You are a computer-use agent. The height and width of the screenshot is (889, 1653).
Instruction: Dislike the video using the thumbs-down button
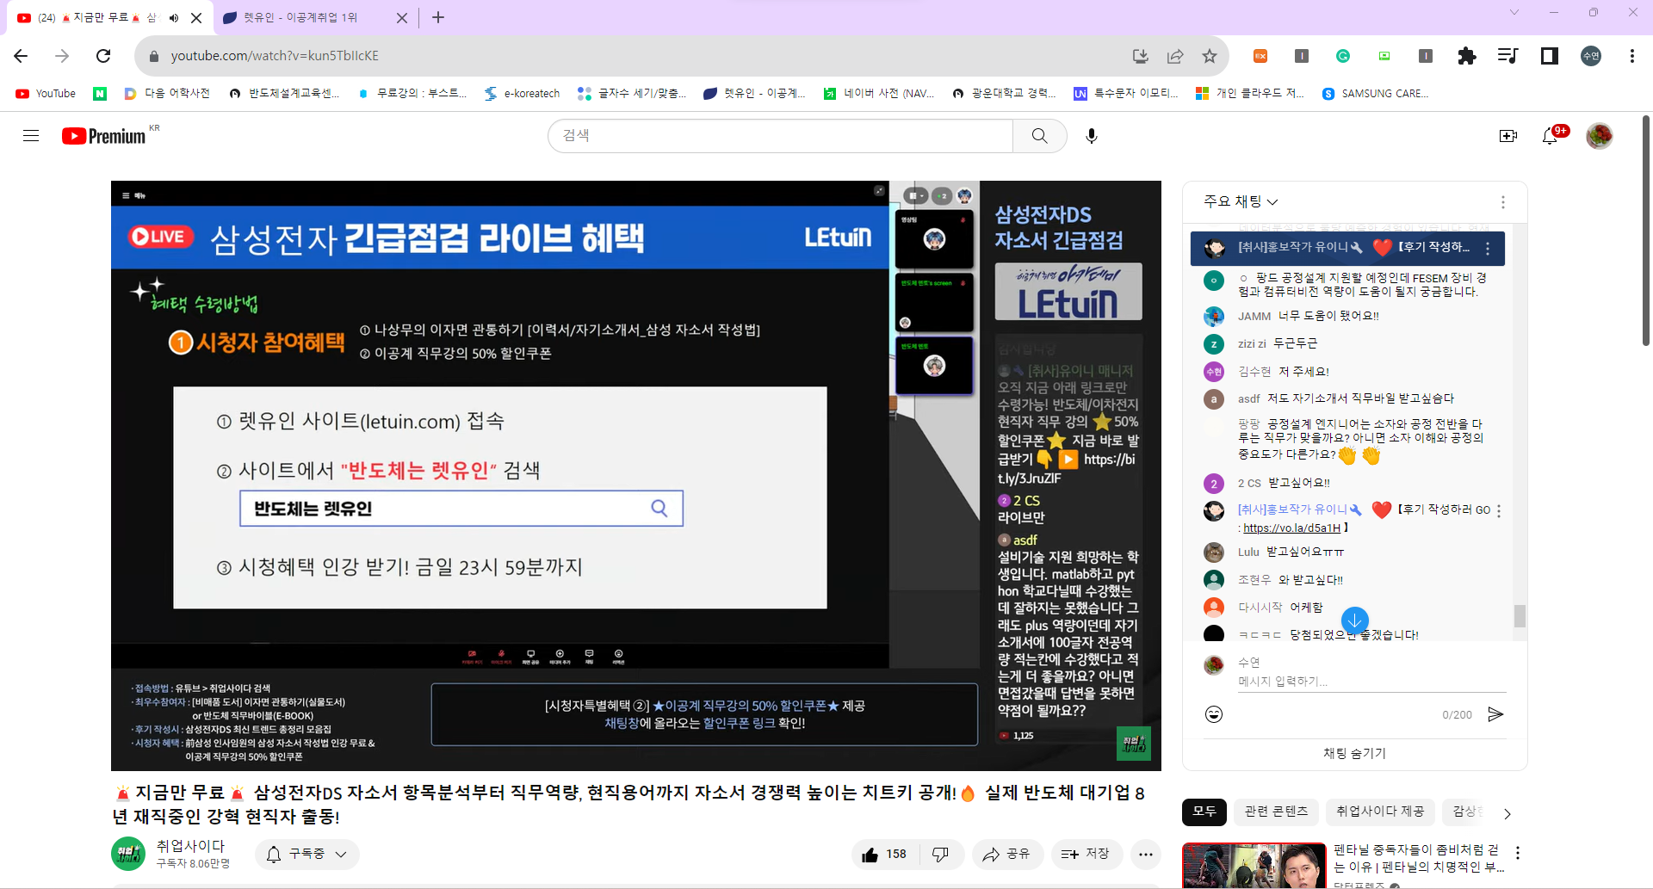tap(940, 854)
